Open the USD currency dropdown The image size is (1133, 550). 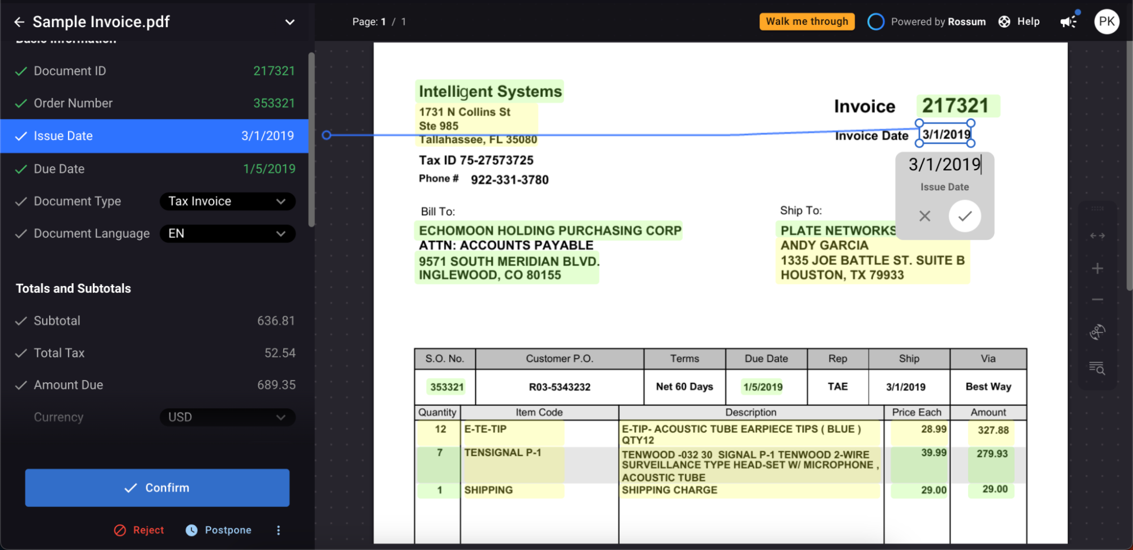click(x=227, y=417)
